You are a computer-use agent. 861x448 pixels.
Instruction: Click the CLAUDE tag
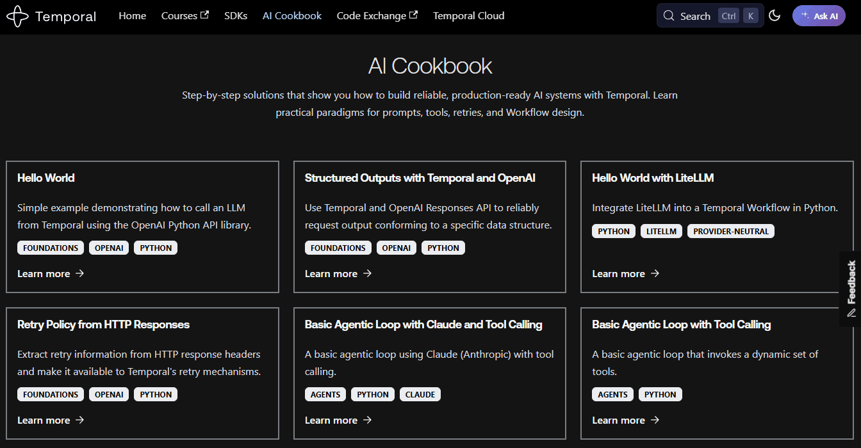420,394
